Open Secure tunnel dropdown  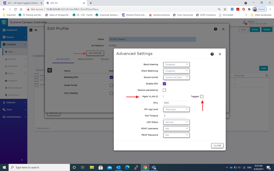176,77
